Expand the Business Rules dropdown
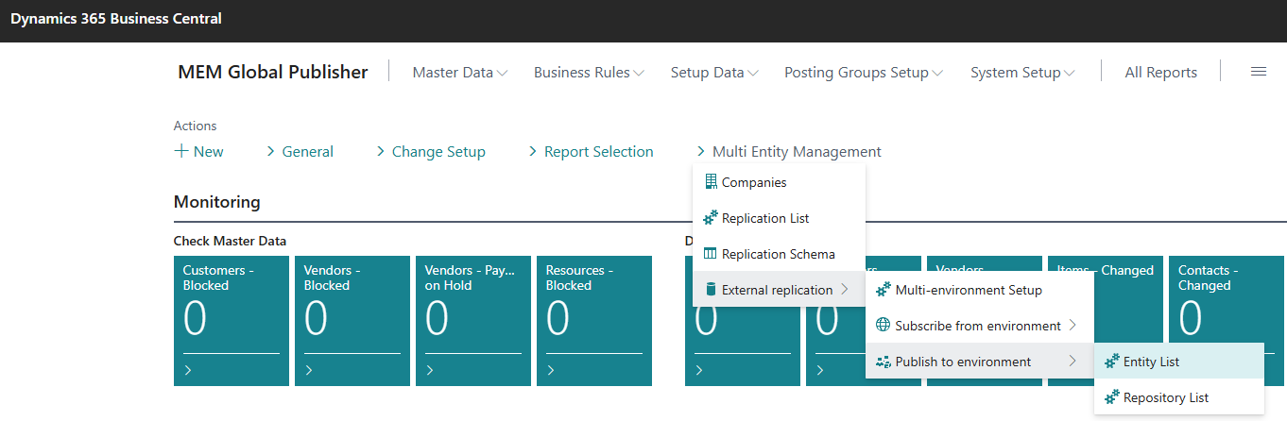This screenshot has width=1287, height=421. tap(589, 73)
